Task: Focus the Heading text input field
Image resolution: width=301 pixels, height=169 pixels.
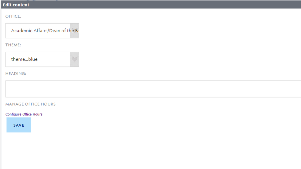Action: pos(153,89)
